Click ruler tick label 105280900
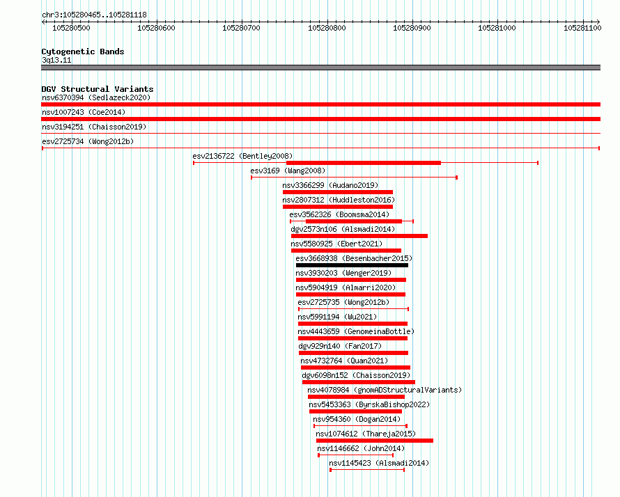620x497 pixels. pyautogui.click(x=412, y=28)
